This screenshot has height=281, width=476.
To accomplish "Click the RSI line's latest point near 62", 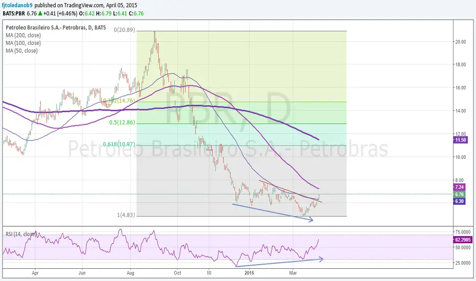I will [x=319, y=240].
